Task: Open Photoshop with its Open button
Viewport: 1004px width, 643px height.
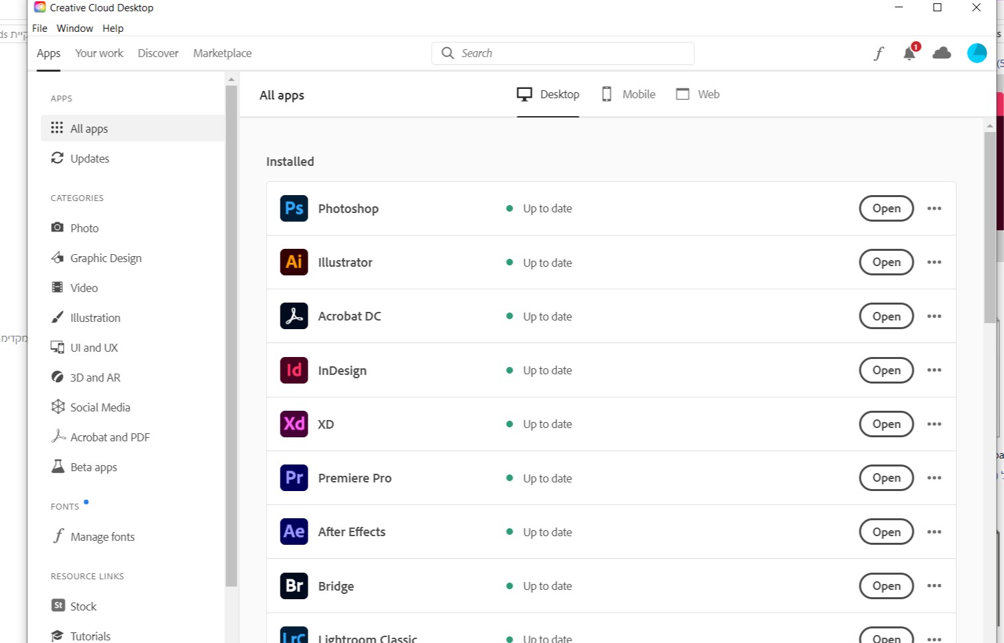Action: point(886,208)
